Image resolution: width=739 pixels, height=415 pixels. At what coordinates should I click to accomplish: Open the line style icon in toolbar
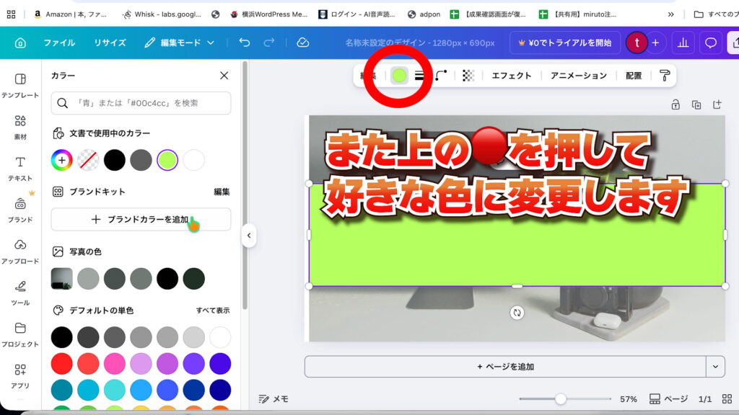point(419,76)
